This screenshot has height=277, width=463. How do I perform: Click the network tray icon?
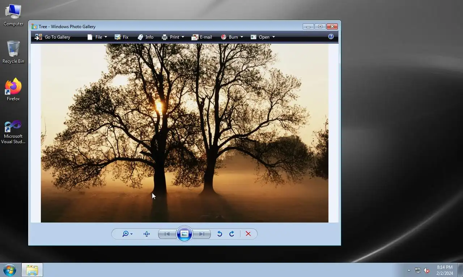418,270
